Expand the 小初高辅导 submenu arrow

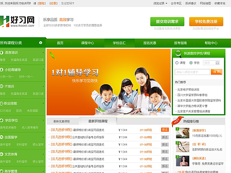tap(43, 70)
